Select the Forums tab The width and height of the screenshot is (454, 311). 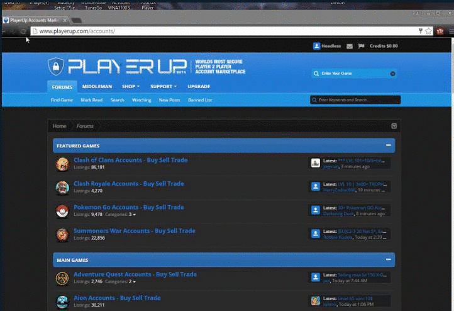click(x=62, y=87)
